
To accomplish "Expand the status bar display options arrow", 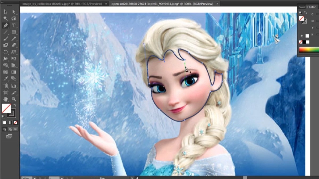I will tap(132, 178).
